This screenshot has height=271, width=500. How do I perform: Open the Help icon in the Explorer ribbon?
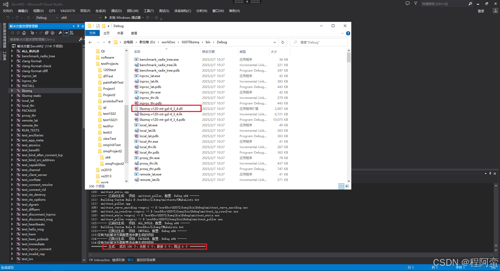click(x=348, y=33)
